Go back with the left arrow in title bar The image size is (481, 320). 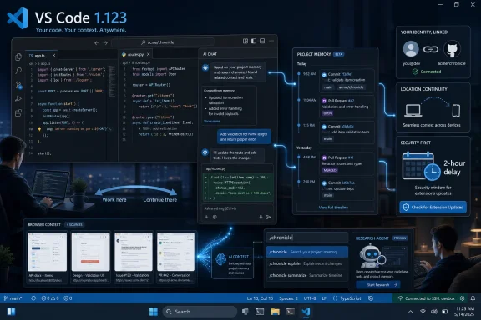(x=97, y=42)
